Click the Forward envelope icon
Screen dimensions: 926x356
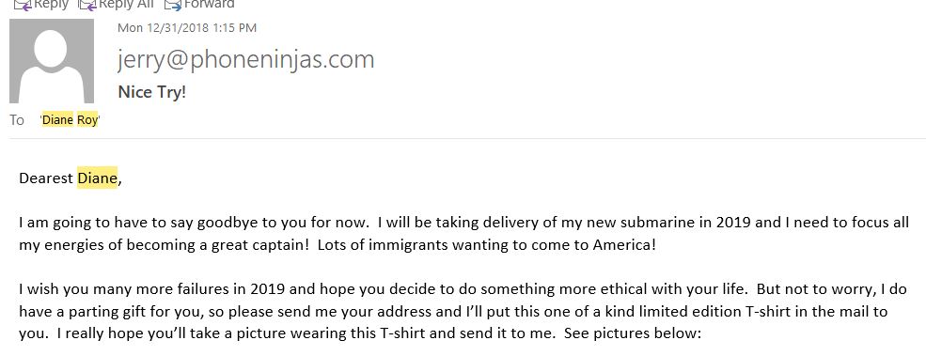tap(172, 5)
